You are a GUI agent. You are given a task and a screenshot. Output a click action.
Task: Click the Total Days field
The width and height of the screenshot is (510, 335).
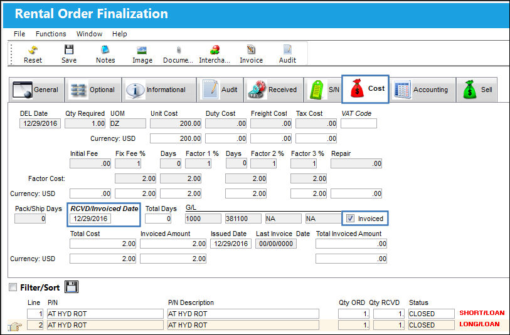158,219
